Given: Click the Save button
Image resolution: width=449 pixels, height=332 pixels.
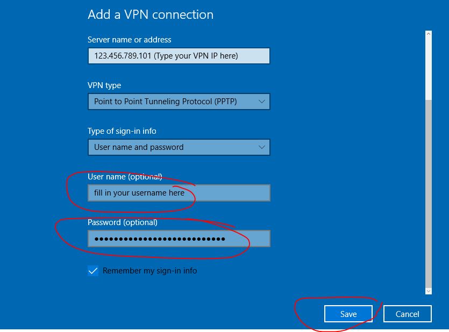Looking at the screenshot, I should point(348,314).
